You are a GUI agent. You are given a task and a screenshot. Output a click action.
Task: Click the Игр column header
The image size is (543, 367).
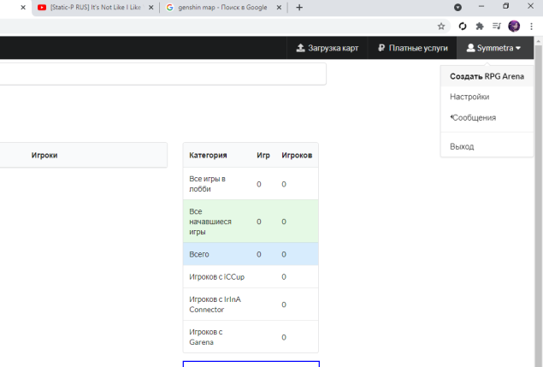click(263, 155)
